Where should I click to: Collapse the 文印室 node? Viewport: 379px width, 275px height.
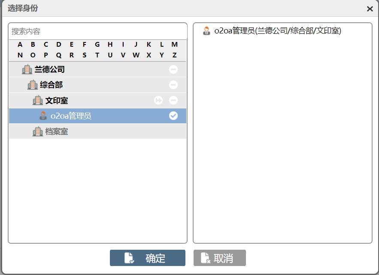(x=173, y=100)
